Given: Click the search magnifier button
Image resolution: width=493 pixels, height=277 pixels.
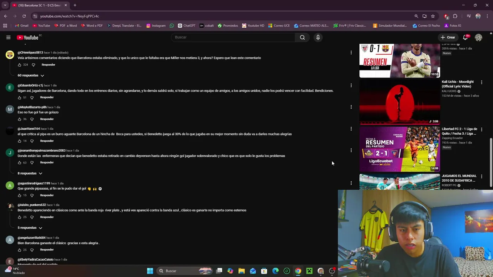Looking at the screenshot, I should point(302,37).
